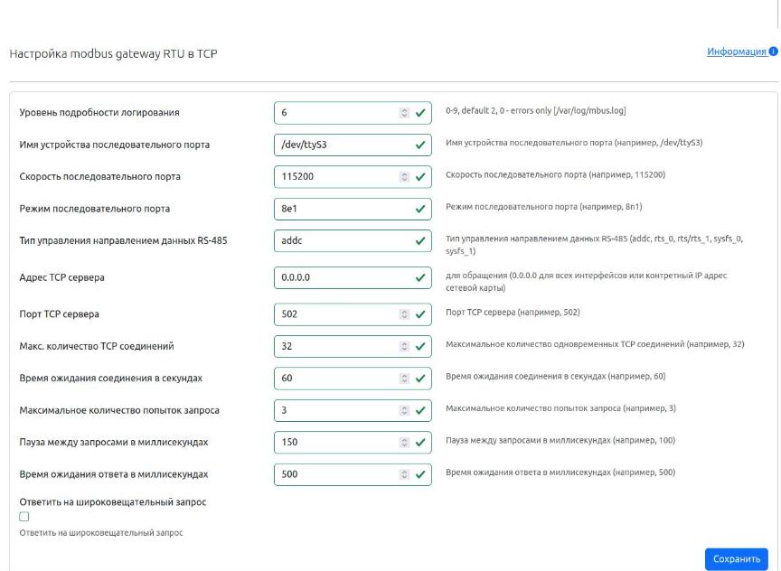Screen dimensions: 781x571
Task: Click the serial port name field /dev/ttyS3
Action: [343, 145]
